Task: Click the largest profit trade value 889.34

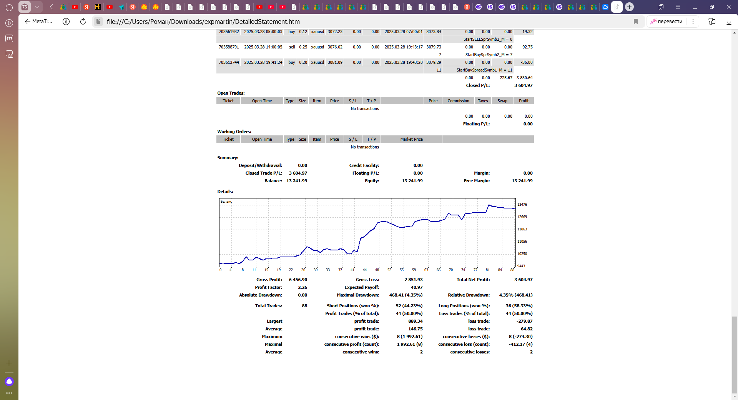Action: click(416, 321)
